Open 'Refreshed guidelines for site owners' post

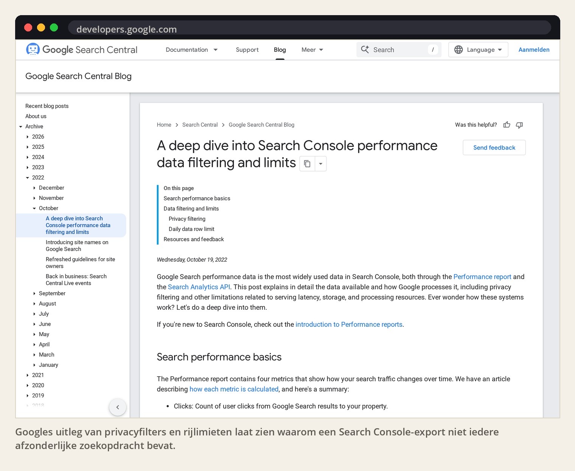81,263
